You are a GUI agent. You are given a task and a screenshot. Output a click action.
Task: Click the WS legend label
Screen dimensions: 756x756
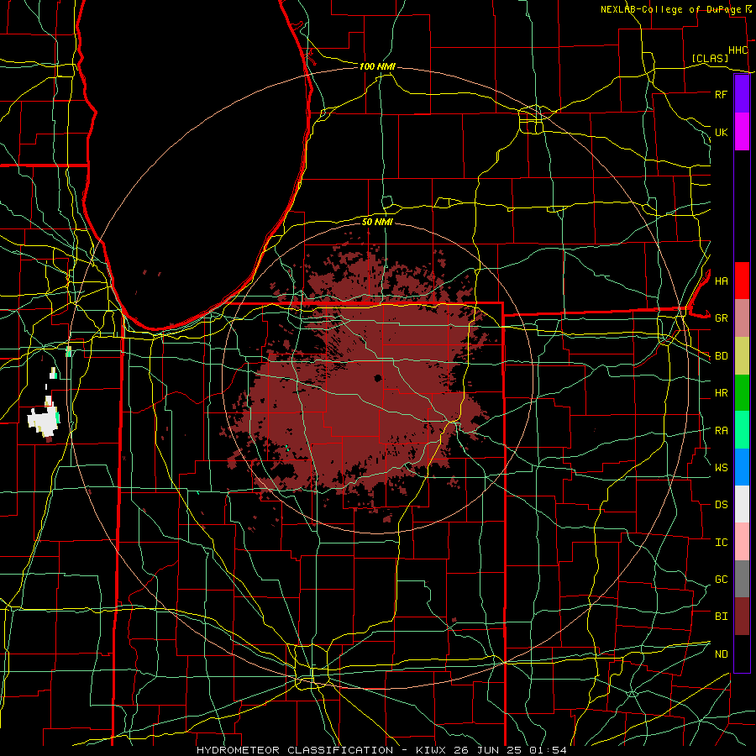721,468
